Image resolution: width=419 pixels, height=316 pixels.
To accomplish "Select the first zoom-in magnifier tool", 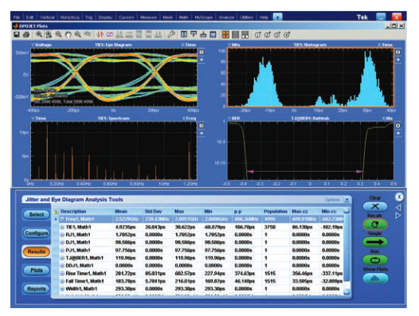I will (39, 35).
